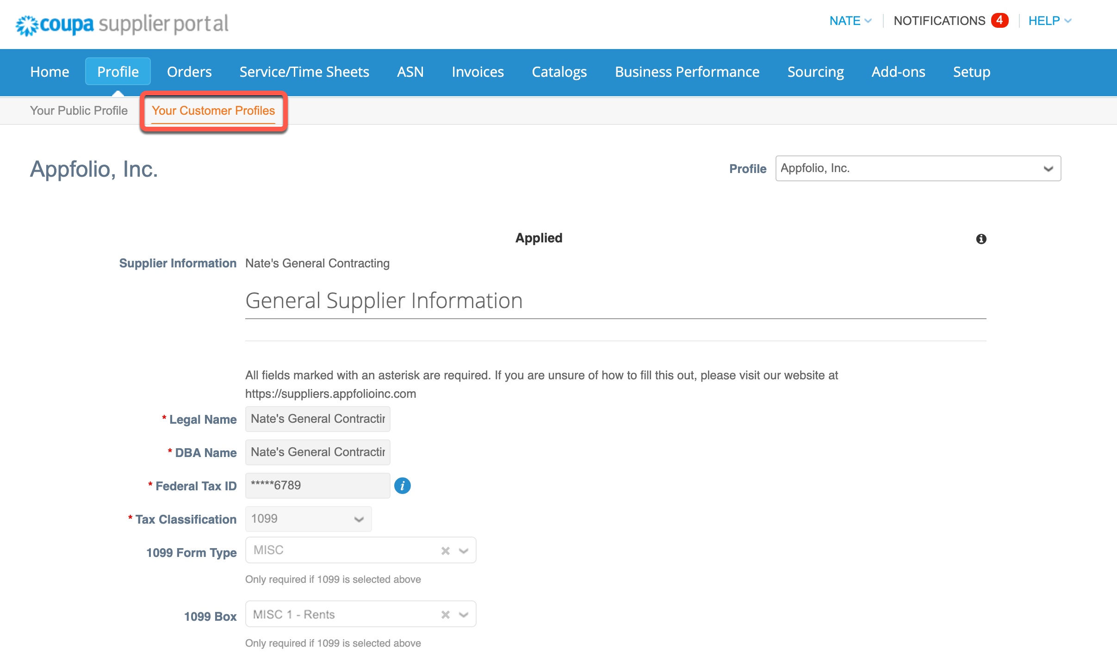Open the Orders tab
The image size is (1117, 667).
point(189,72)
